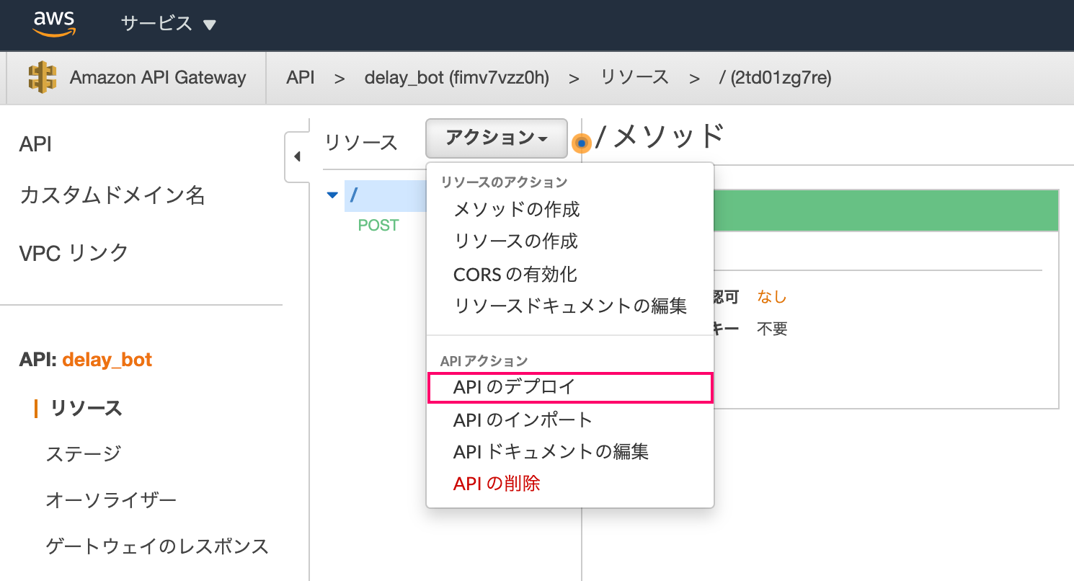Collapse the root resource / in the tree

coord(332,195)
